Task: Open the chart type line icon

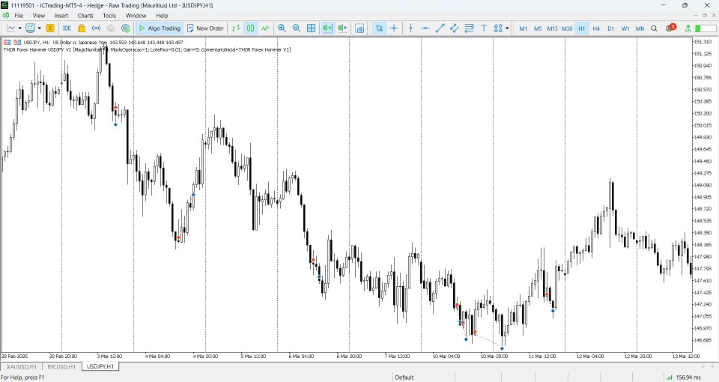Action: [11, 28]
